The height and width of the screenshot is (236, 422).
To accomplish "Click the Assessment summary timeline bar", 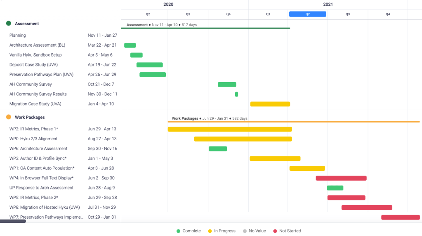I will tap(205, 28).
